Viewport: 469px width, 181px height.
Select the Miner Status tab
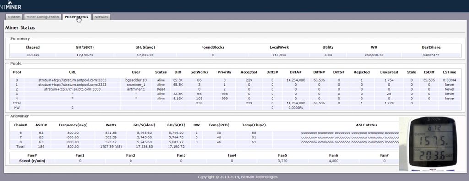point(76,17)
